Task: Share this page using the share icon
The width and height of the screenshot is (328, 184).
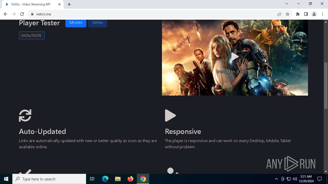Action: point(279,14)
